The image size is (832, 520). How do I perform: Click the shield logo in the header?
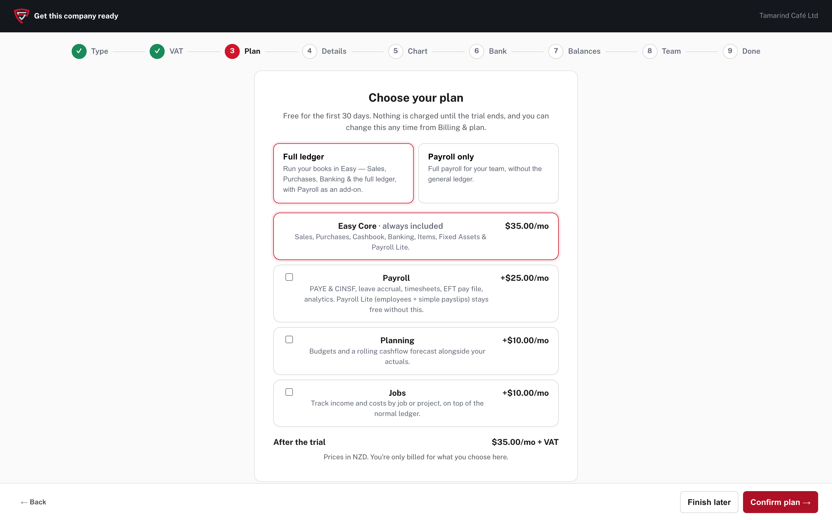pos(21,16)
